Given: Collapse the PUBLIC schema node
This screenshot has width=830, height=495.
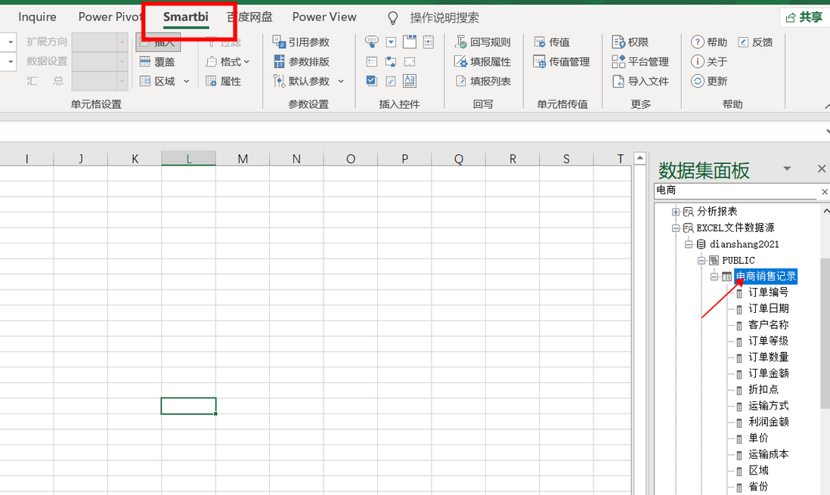Looking at the screenshot, I should coord(701,261).
